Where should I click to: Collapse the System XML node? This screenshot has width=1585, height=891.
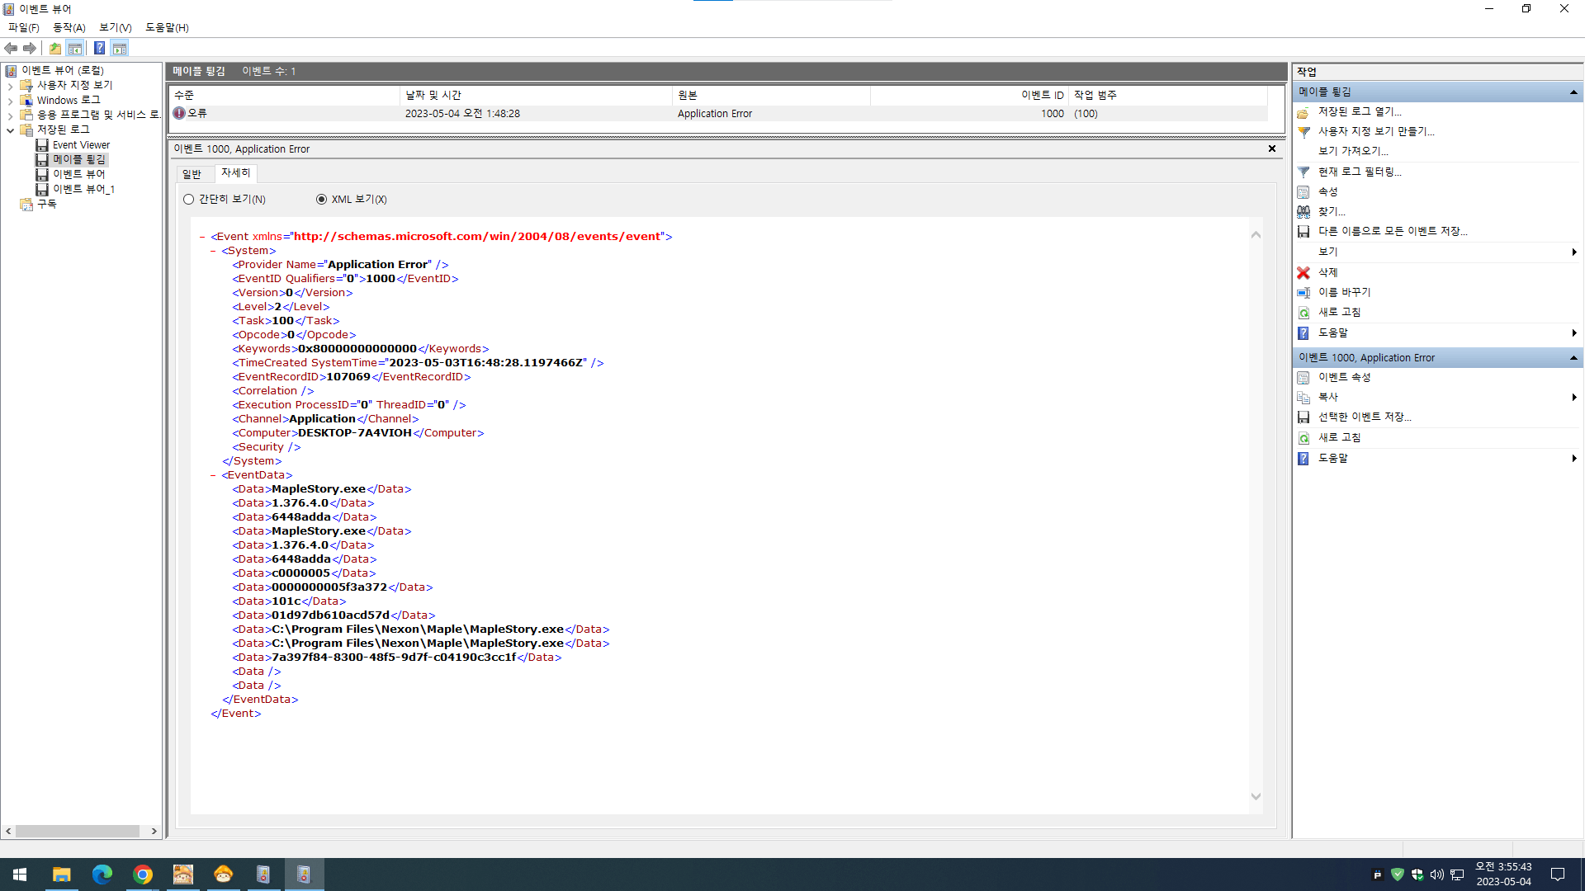(x=213, y=251)
